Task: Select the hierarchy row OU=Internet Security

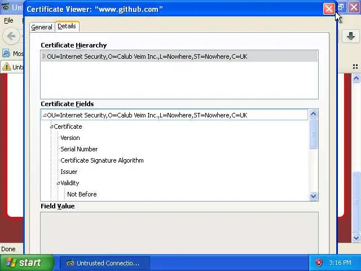Action: [x=179, y=56]
